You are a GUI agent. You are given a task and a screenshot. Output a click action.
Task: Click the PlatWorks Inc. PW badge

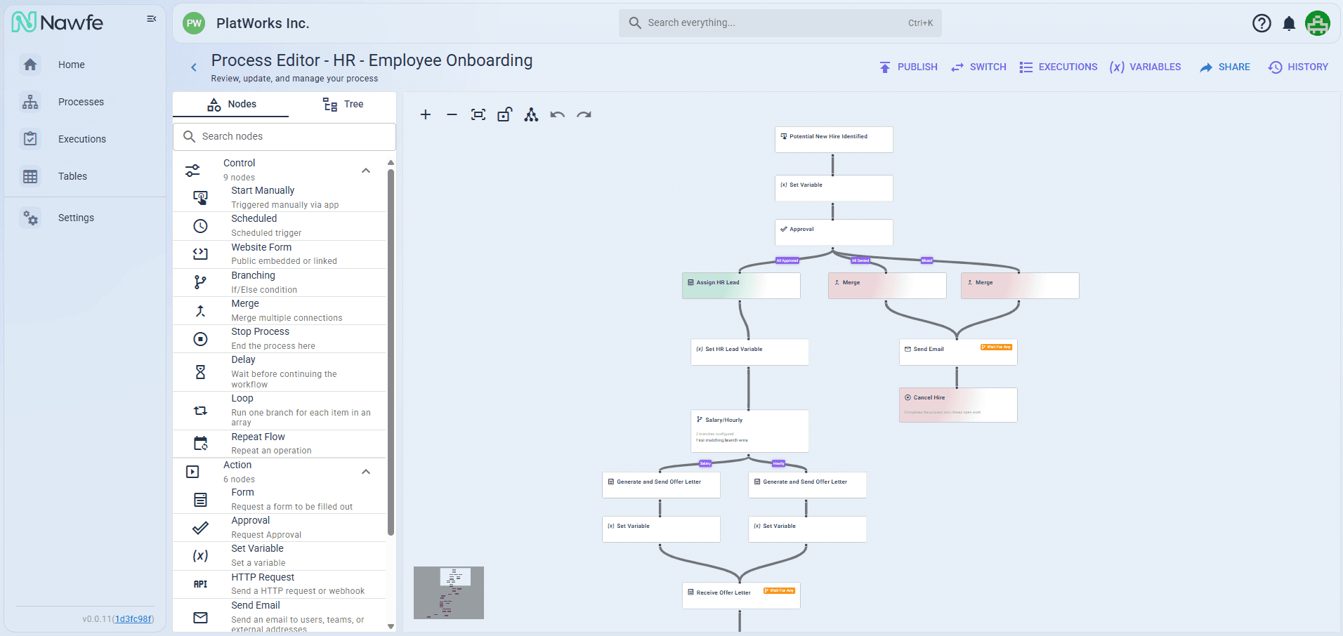point(194,23)
